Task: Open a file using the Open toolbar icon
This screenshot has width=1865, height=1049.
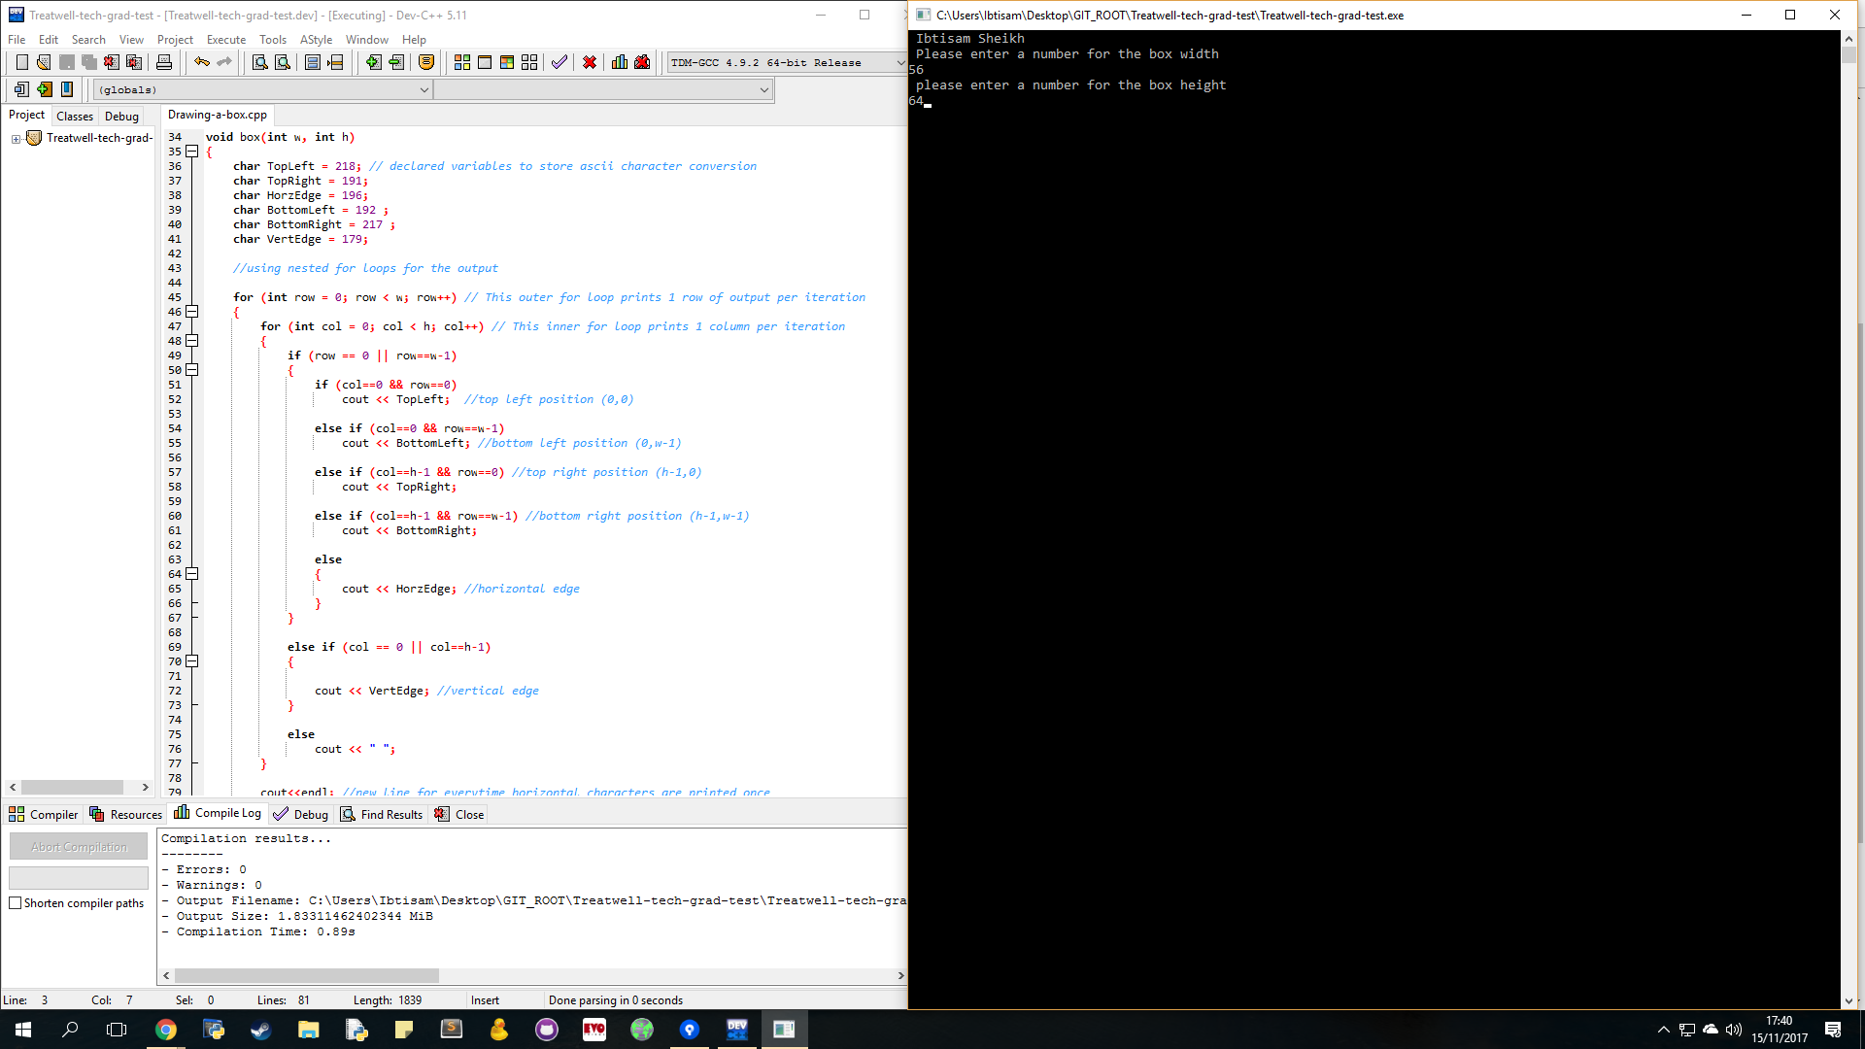Action: pyautogui.click(x=45, y=62)
